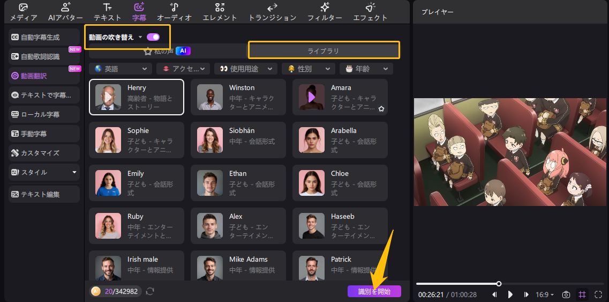Open the テキスト tab

click(108, 12)
